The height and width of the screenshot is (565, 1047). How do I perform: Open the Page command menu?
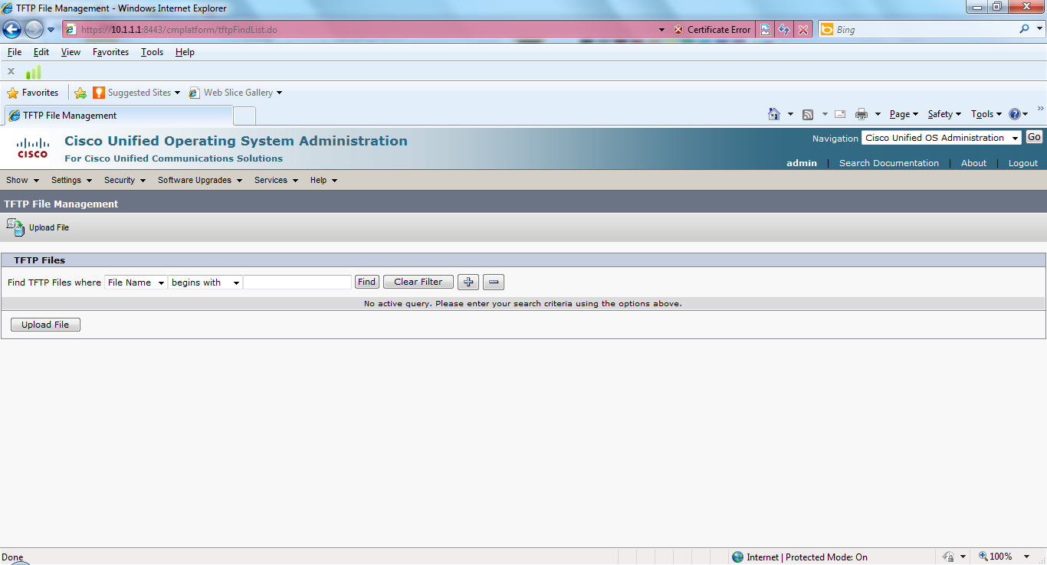[904, 114]
